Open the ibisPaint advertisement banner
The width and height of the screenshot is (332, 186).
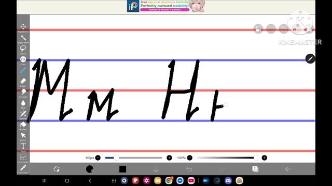click(166, 6)
